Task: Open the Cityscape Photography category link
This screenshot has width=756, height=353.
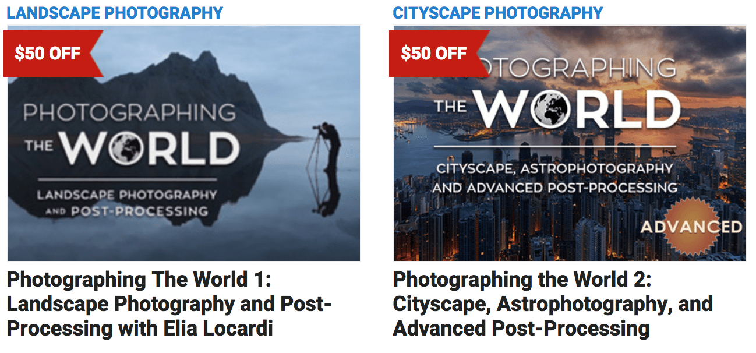Action: (498, 12)
